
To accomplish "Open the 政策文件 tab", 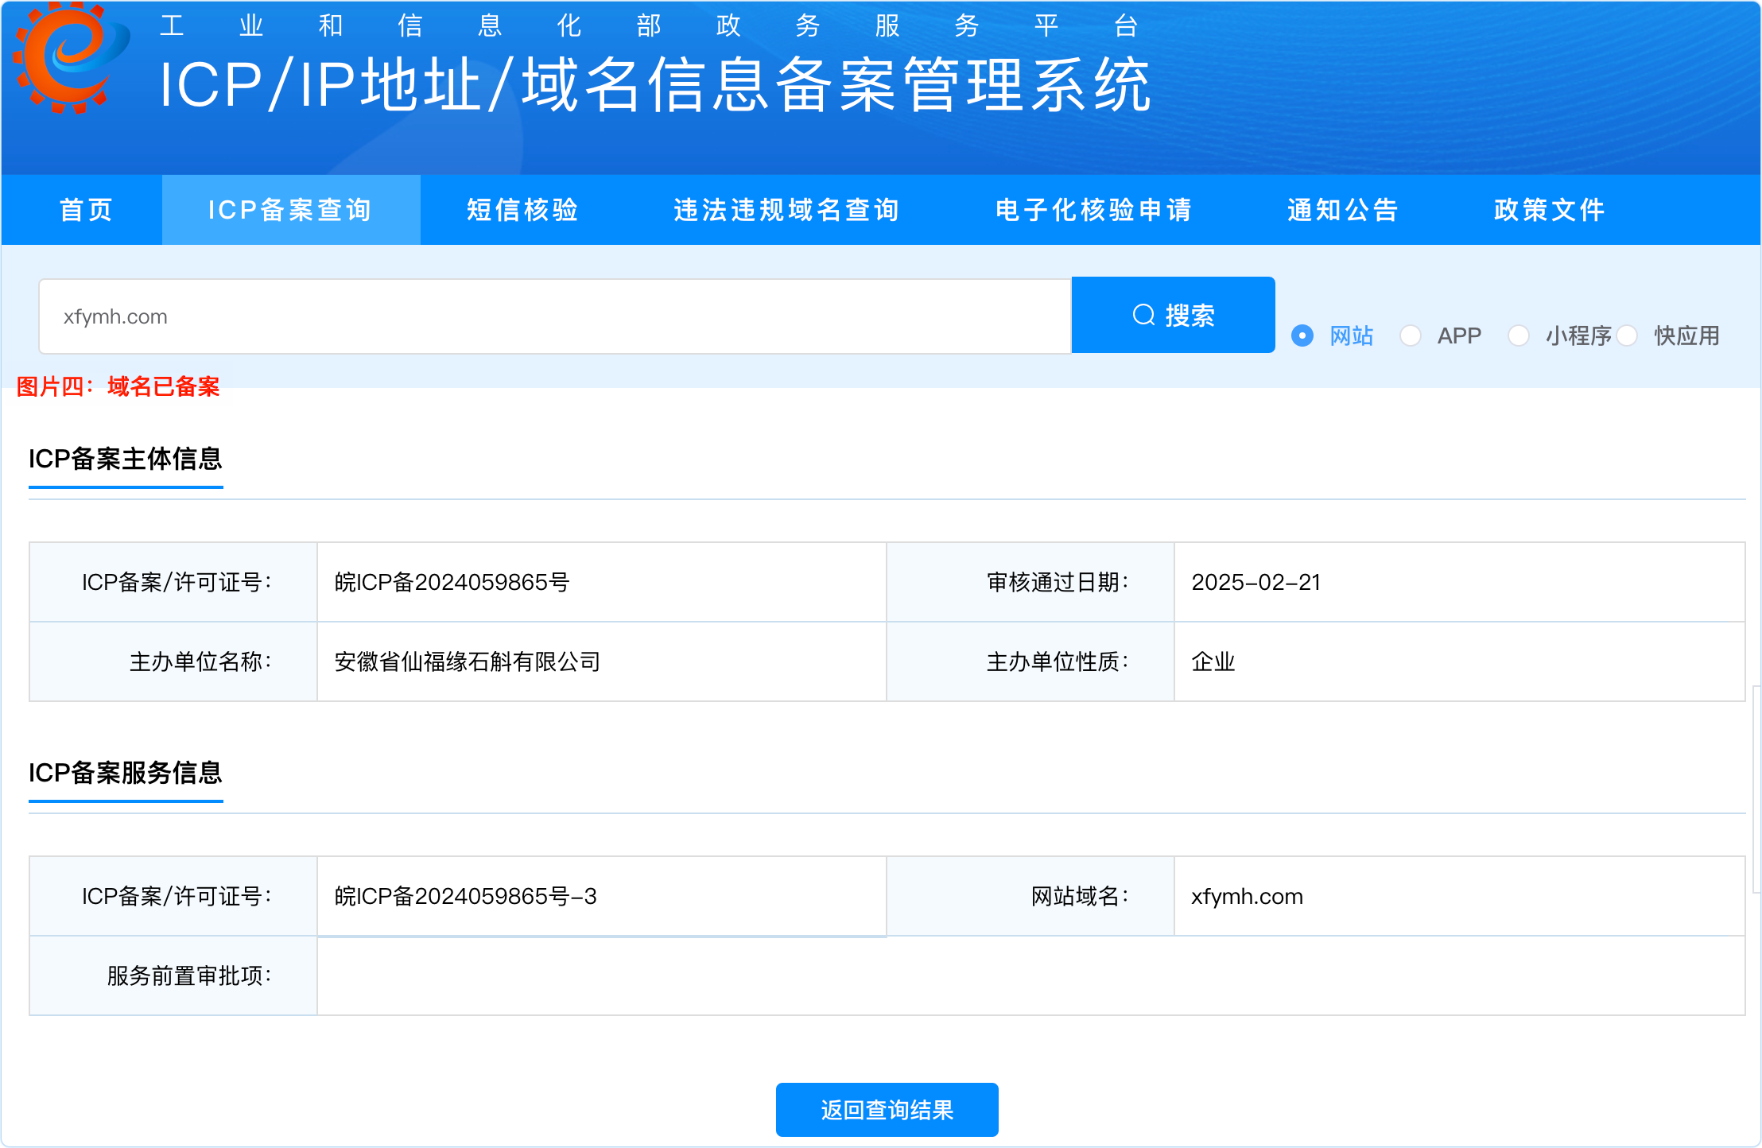I will 1550,210.
